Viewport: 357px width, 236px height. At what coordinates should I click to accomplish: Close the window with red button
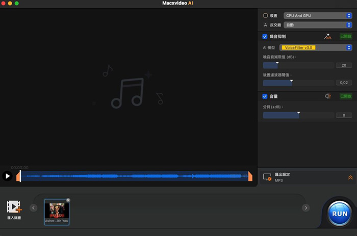point(4,3)
